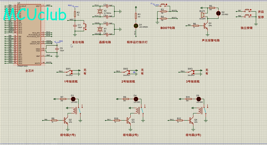Select the X2 32.768KHz crystal

pyautogui.click(x=99, y=11)
